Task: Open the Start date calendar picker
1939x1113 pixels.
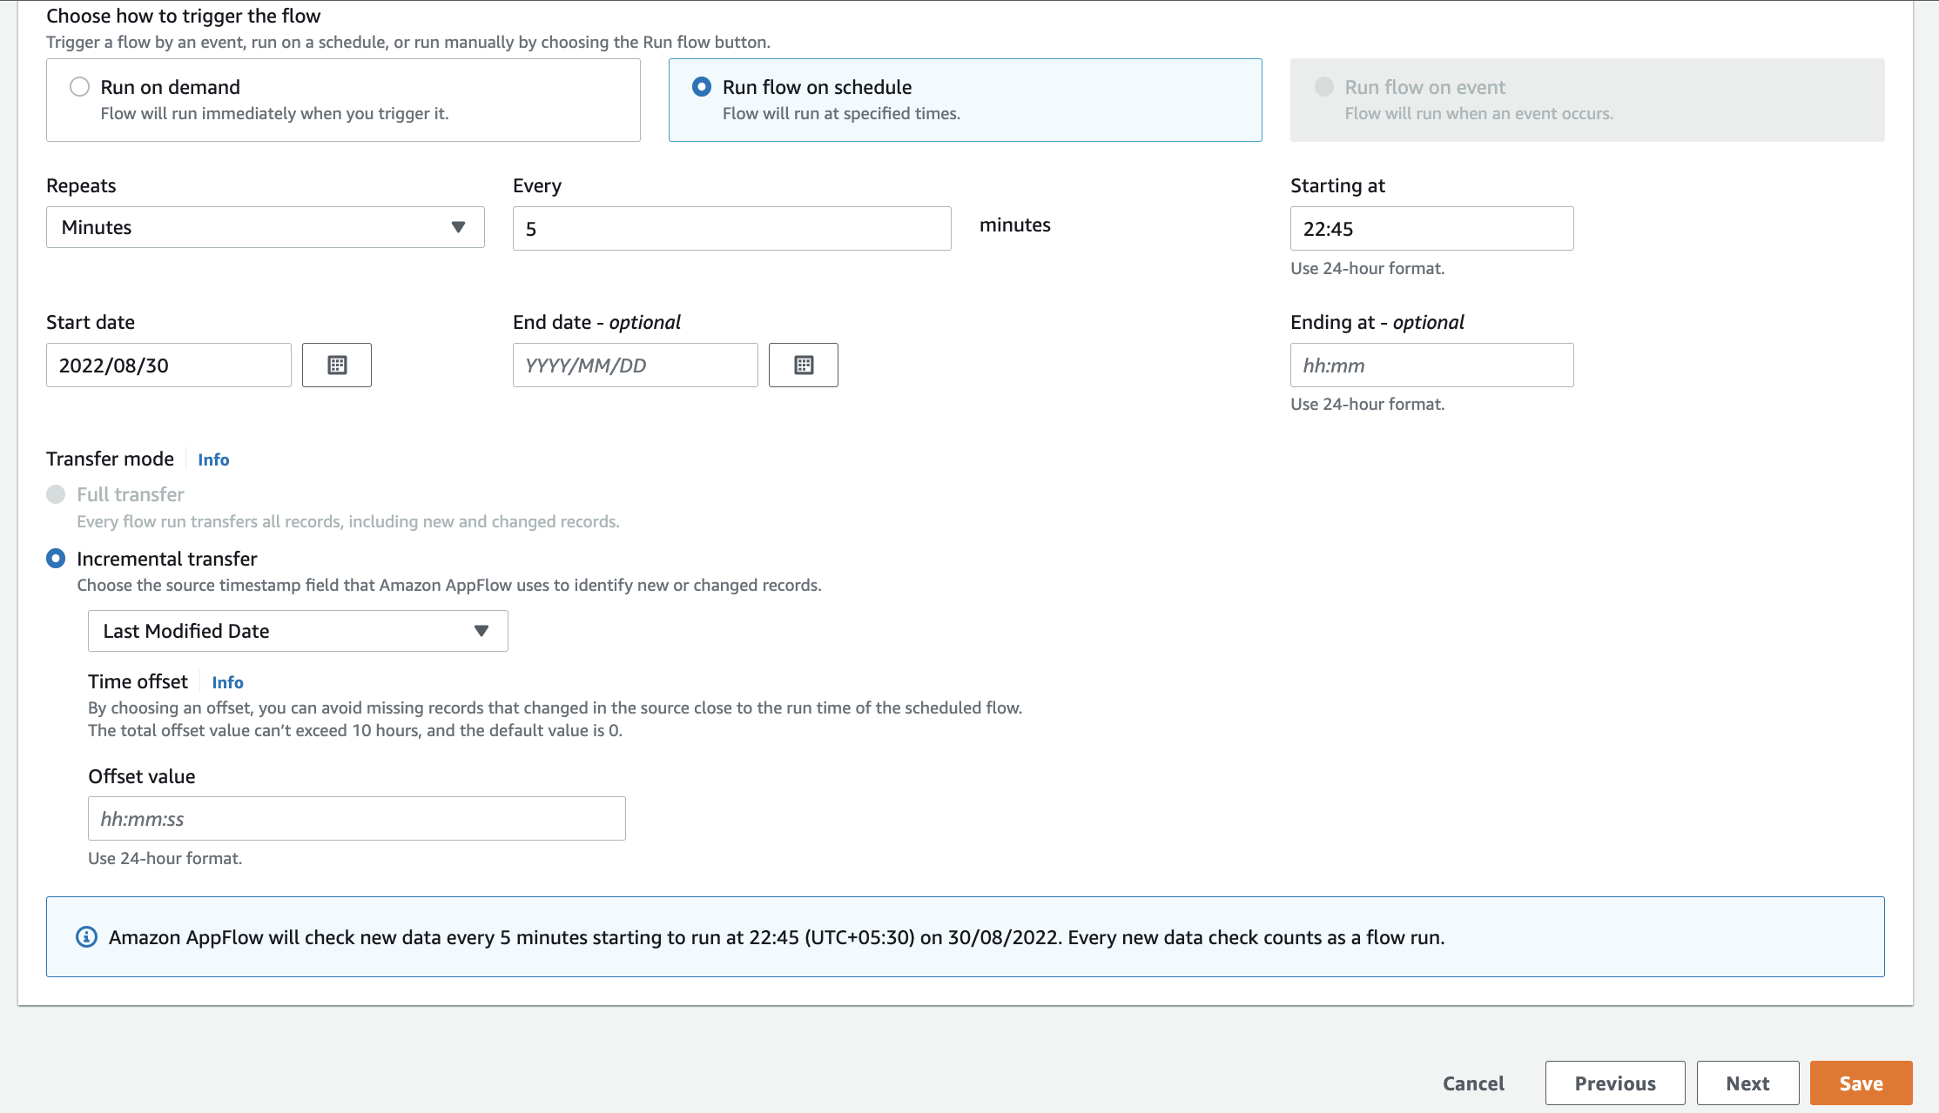Action: 337,365
